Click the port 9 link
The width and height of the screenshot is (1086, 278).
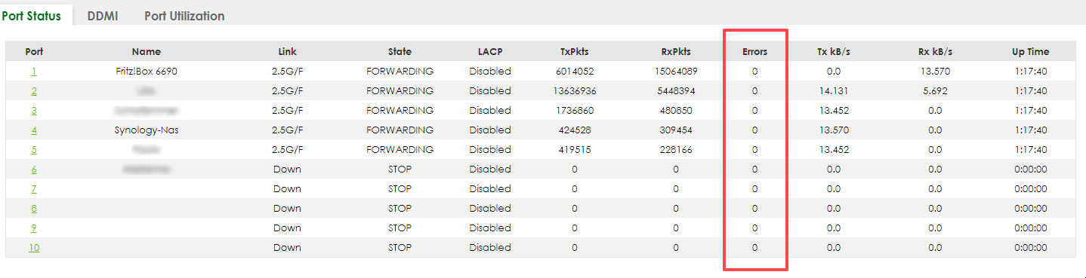tap(34, 228)
